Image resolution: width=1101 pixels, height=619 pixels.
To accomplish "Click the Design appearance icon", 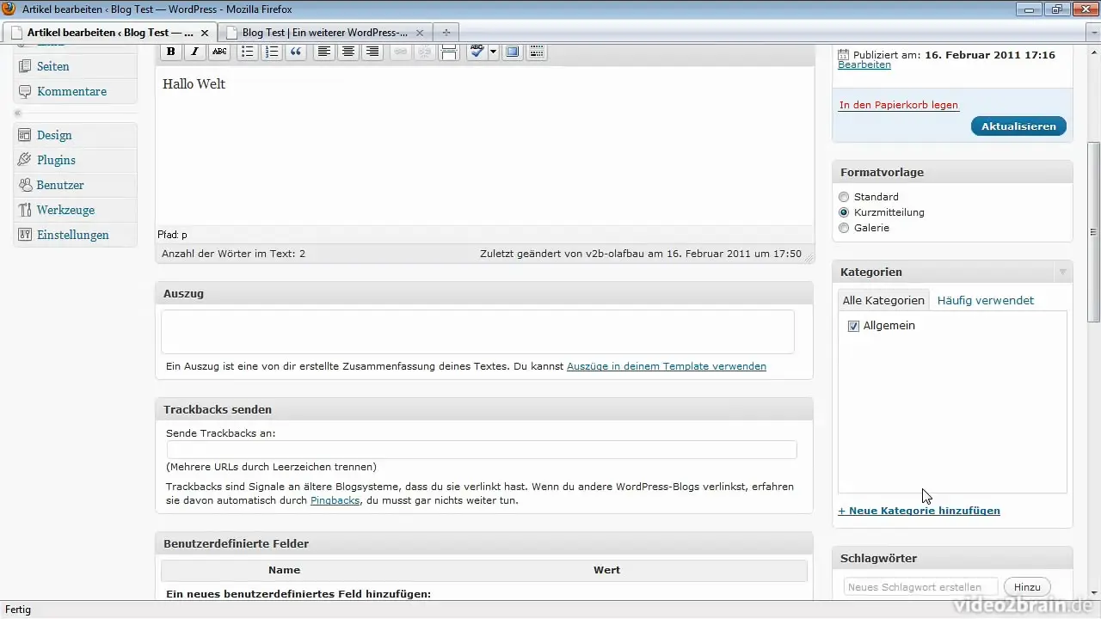I will click(x=24, y=135).
